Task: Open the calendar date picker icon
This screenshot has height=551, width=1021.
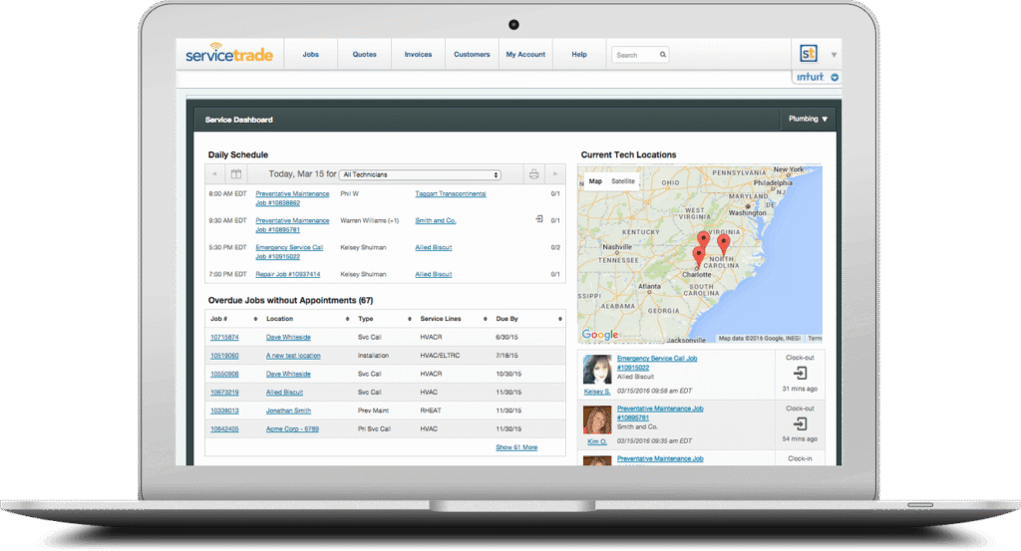Action: [x=236, y=174]
